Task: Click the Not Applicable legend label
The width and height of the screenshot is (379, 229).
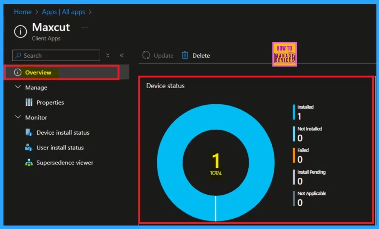Action: pyautogui.click(x=312, y=193)
